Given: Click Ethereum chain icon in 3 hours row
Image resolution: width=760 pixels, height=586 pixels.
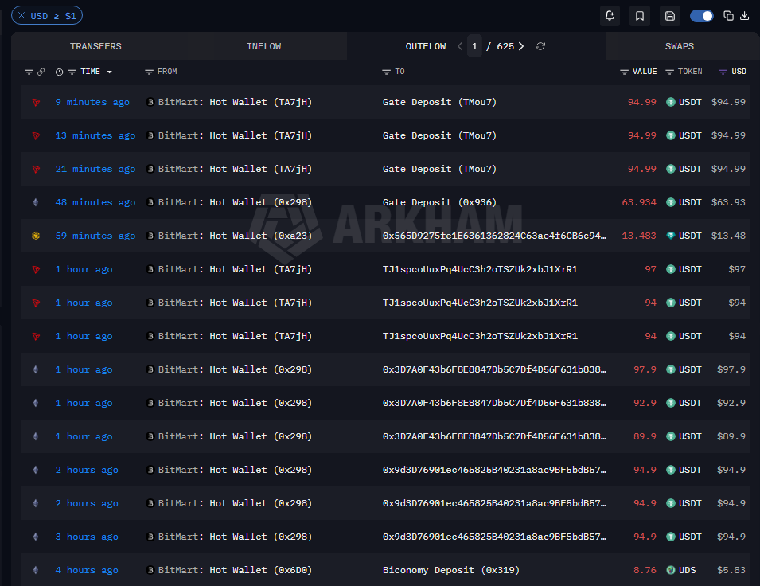Looking at the screenshot, I should 36,537.
